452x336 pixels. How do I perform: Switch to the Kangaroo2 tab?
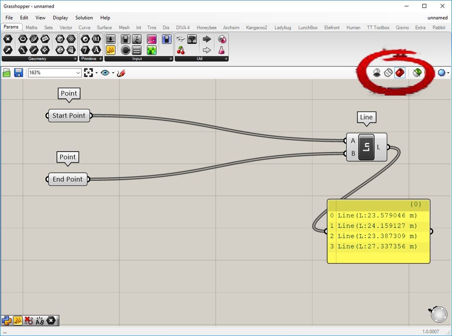click(257, 28)
